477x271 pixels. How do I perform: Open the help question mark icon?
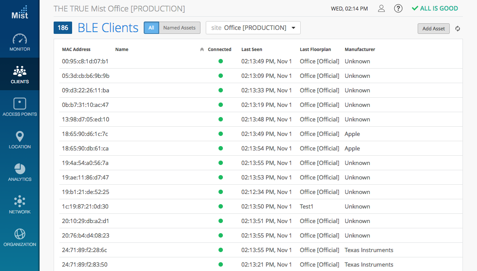[398, 8]
